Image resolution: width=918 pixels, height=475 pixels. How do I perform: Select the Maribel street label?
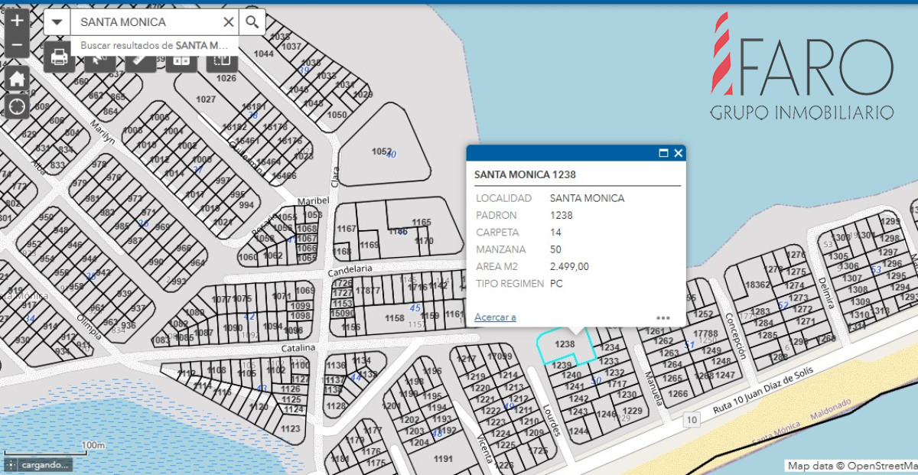[x=312, y=201]
